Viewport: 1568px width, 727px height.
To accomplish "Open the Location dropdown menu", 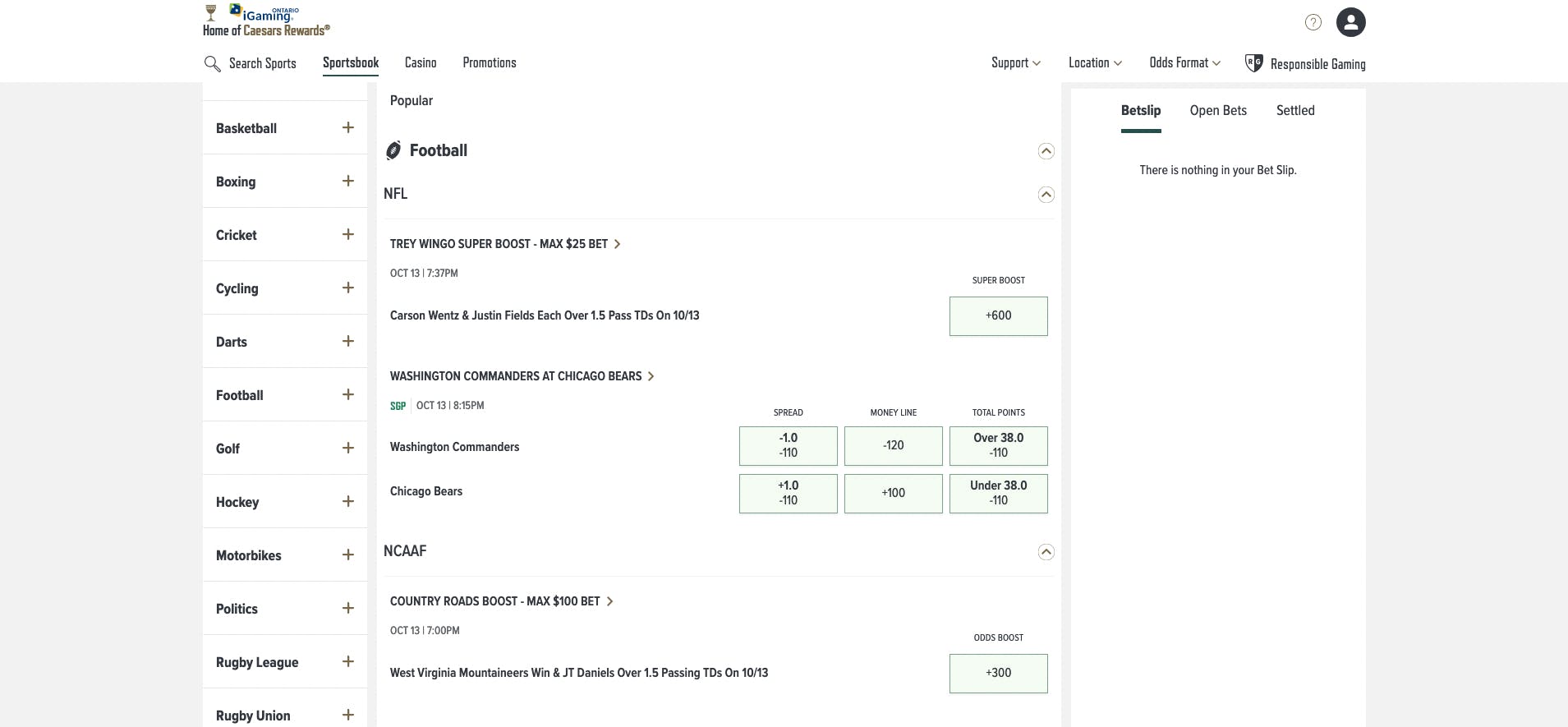I will 1095,63.
